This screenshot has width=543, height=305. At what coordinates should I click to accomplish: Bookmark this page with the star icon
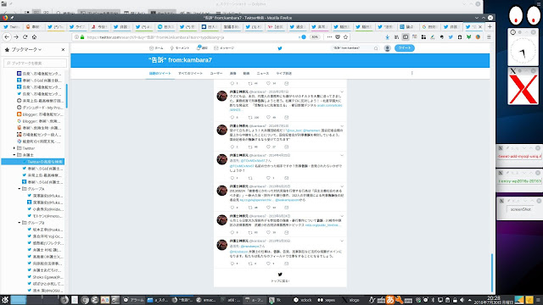pos(345,37)
